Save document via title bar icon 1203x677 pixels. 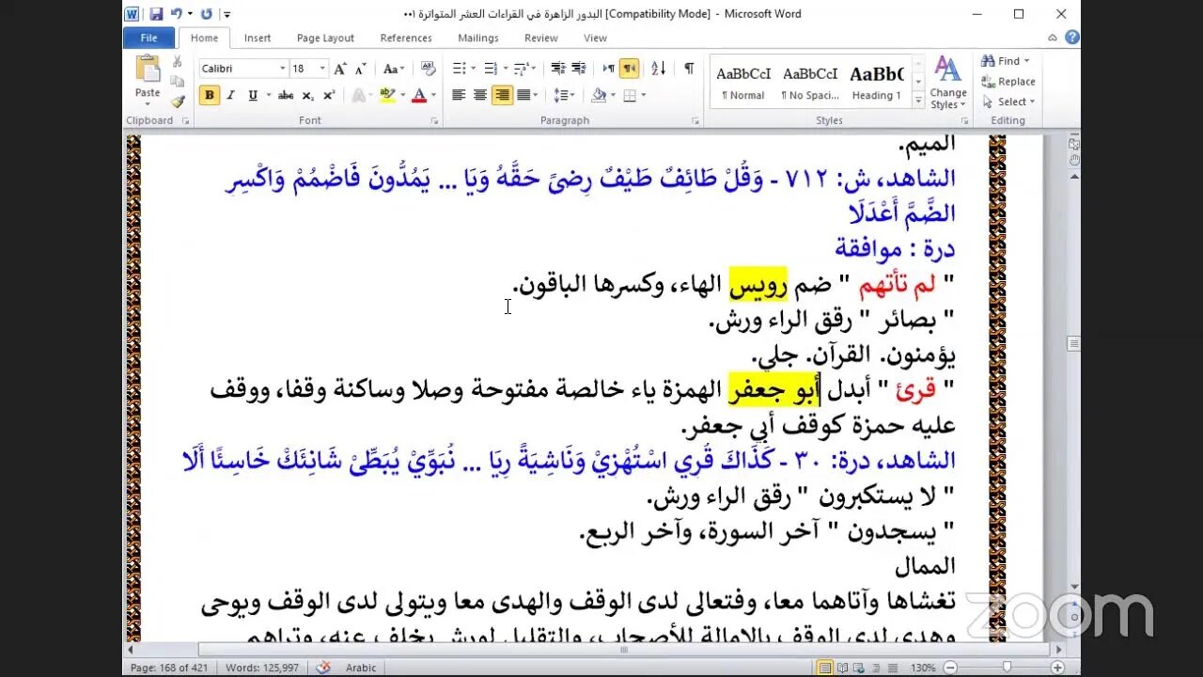(156, 14)
